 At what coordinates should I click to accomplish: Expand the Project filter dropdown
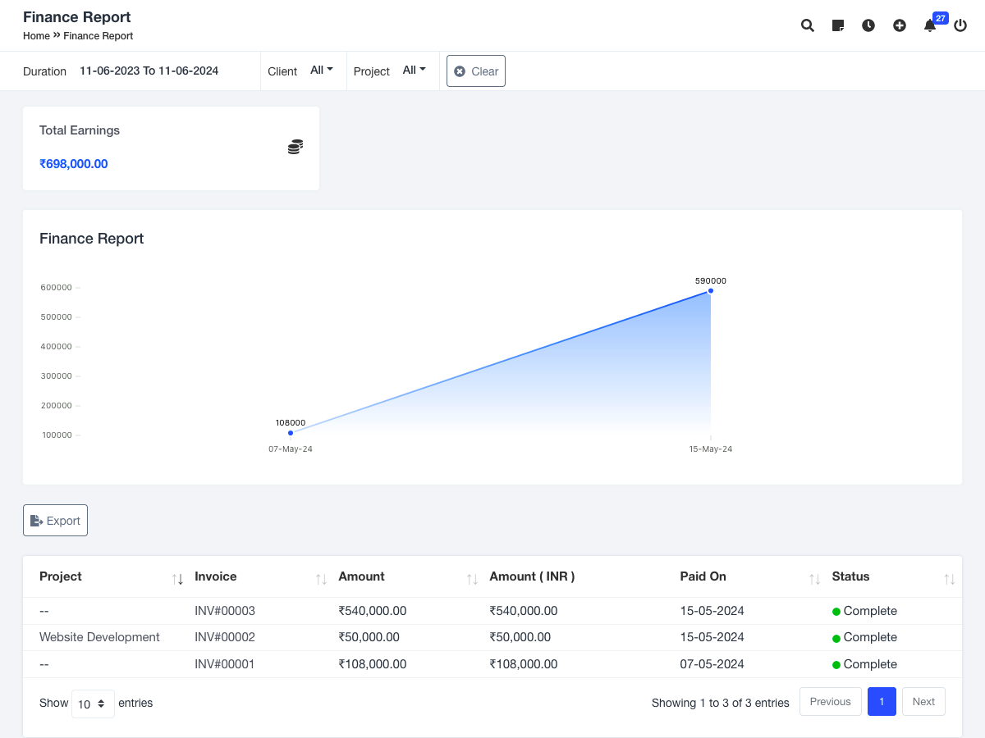pyautogui.click(x=415, y=71)
